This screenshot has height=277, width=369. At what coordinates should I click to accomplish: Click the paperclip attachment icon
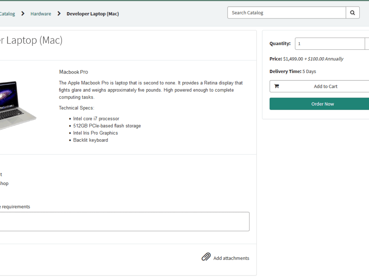coord(206,257)
